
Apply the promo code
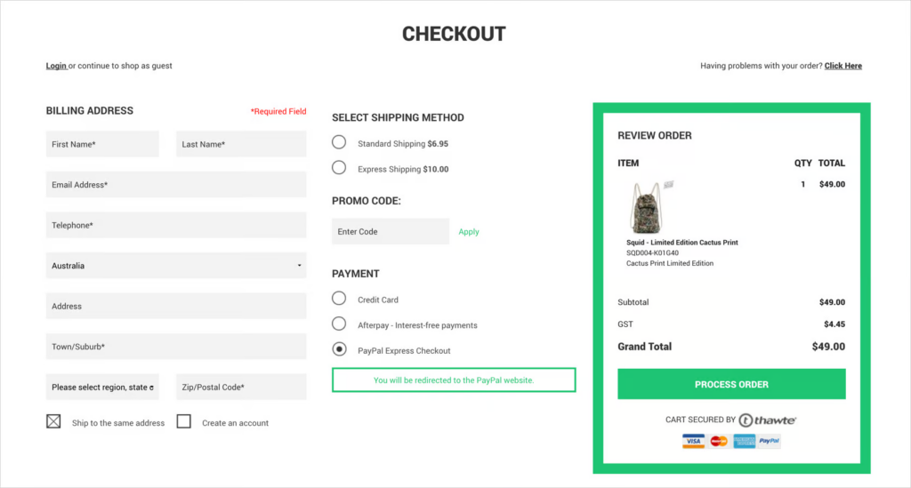[469, 232]
